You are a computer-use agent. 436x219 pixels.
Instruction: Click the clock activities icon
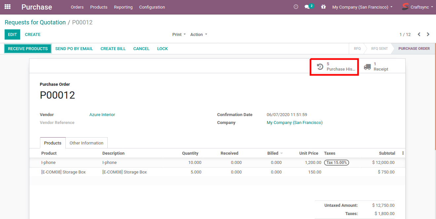[x=296, y=7]
